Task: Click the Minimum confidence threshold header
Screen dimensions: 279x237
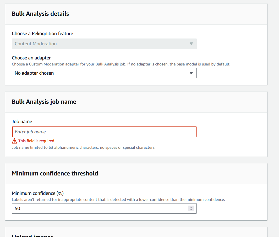Action: click(x=55, y=173)
